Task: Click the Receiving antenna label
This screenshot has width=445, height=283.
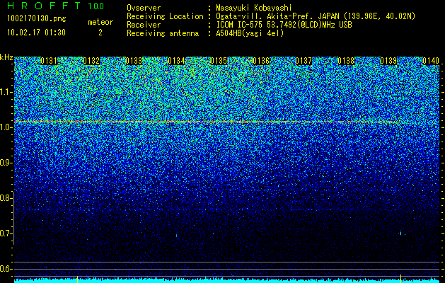Action: point(163,33)
